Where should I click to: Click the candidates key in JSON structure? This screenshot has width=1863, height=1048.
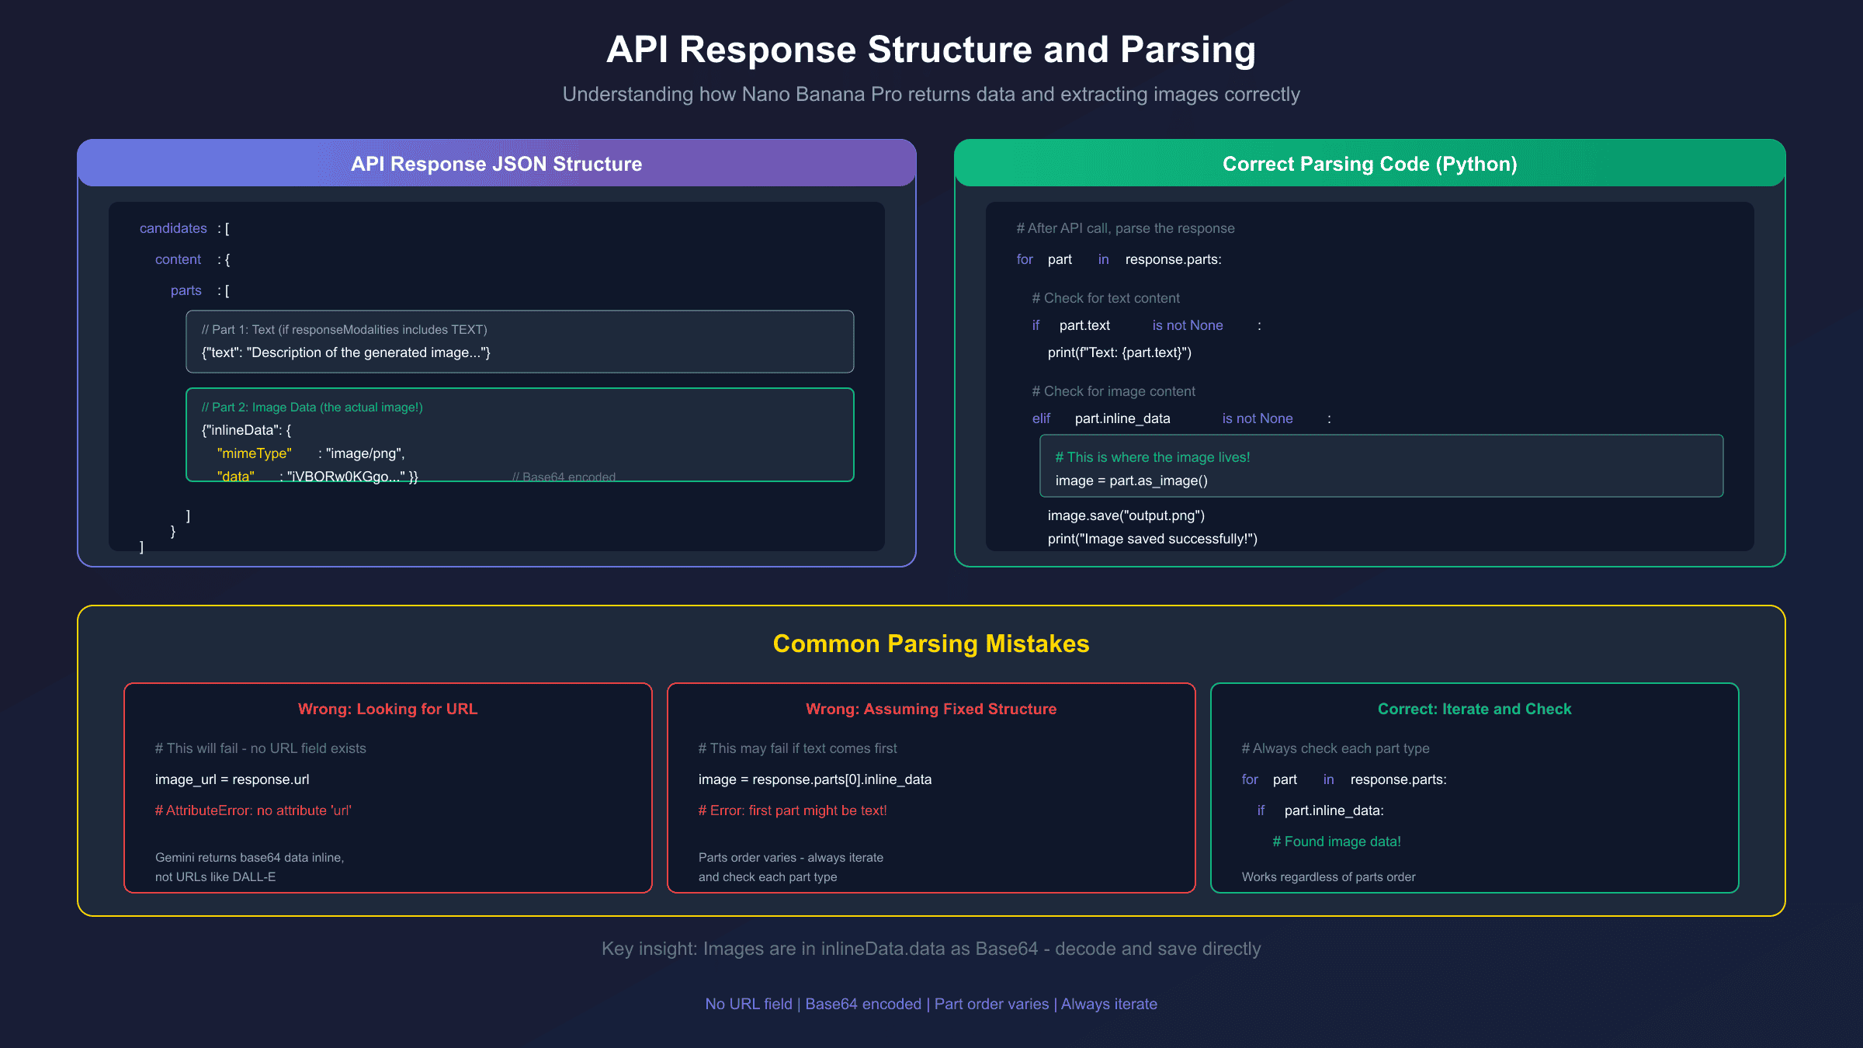tap(172, 228)
